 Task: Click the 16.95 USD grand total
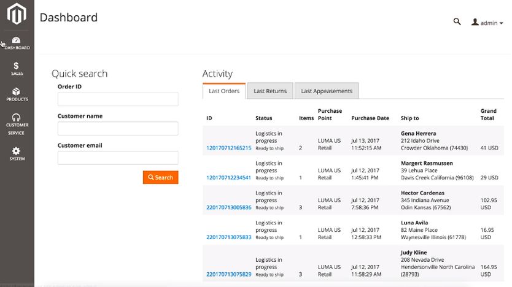[x=487, y=234]
